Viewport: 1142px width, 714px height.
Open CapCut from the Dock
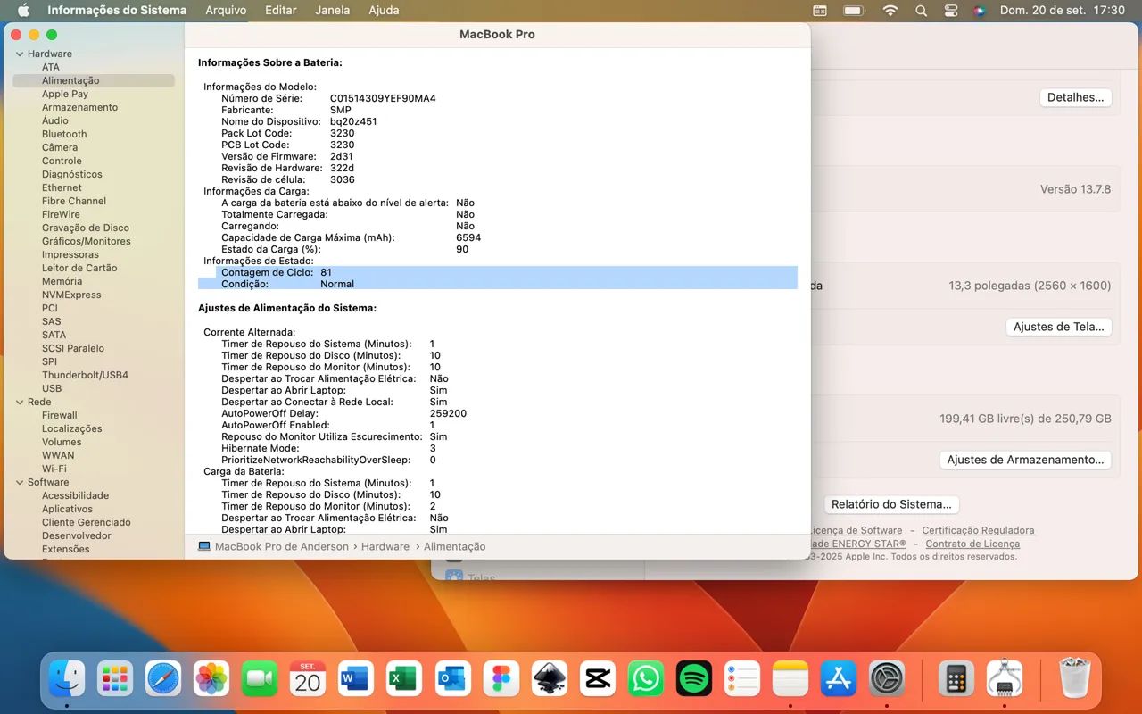tap(597, 679)
